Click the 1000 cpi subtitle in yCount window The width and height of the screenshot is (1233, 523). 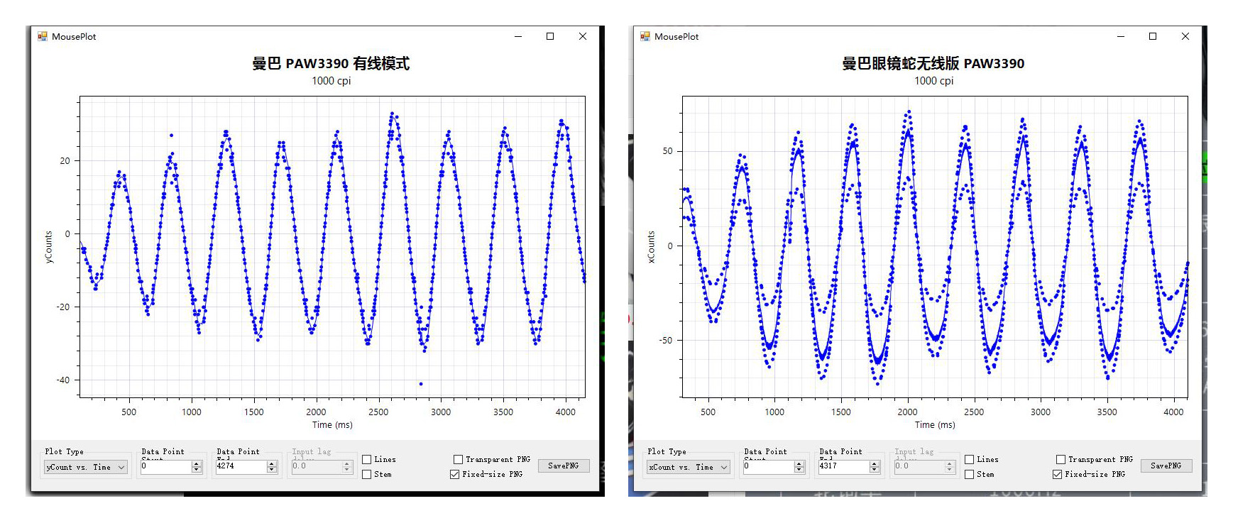point(331,81)
